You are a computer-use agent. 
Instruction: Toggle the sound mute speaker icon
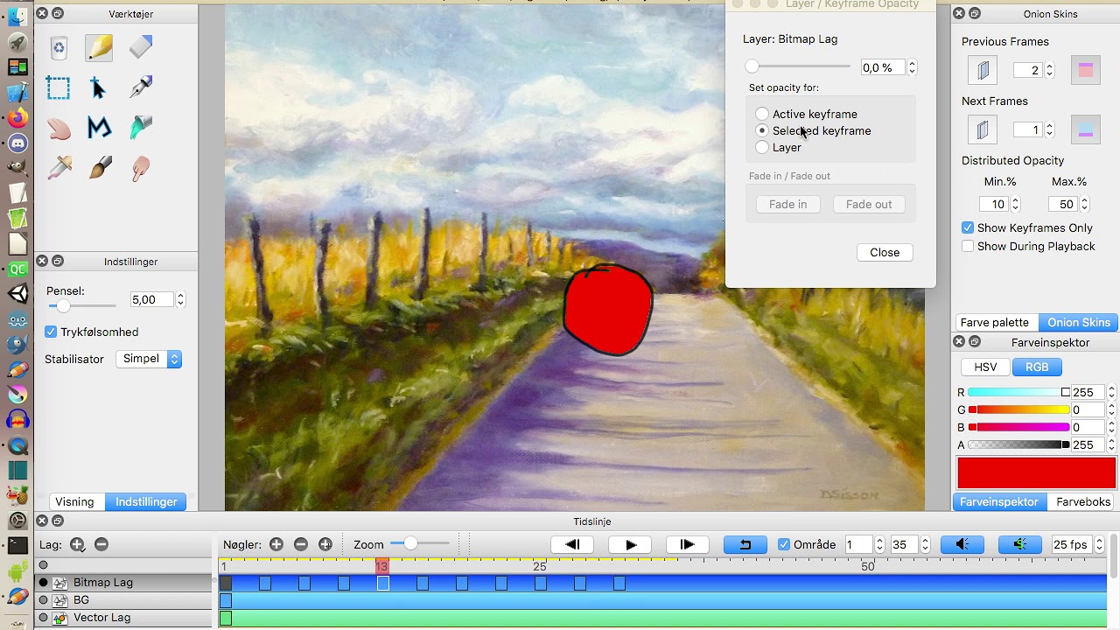click(962, 544)
